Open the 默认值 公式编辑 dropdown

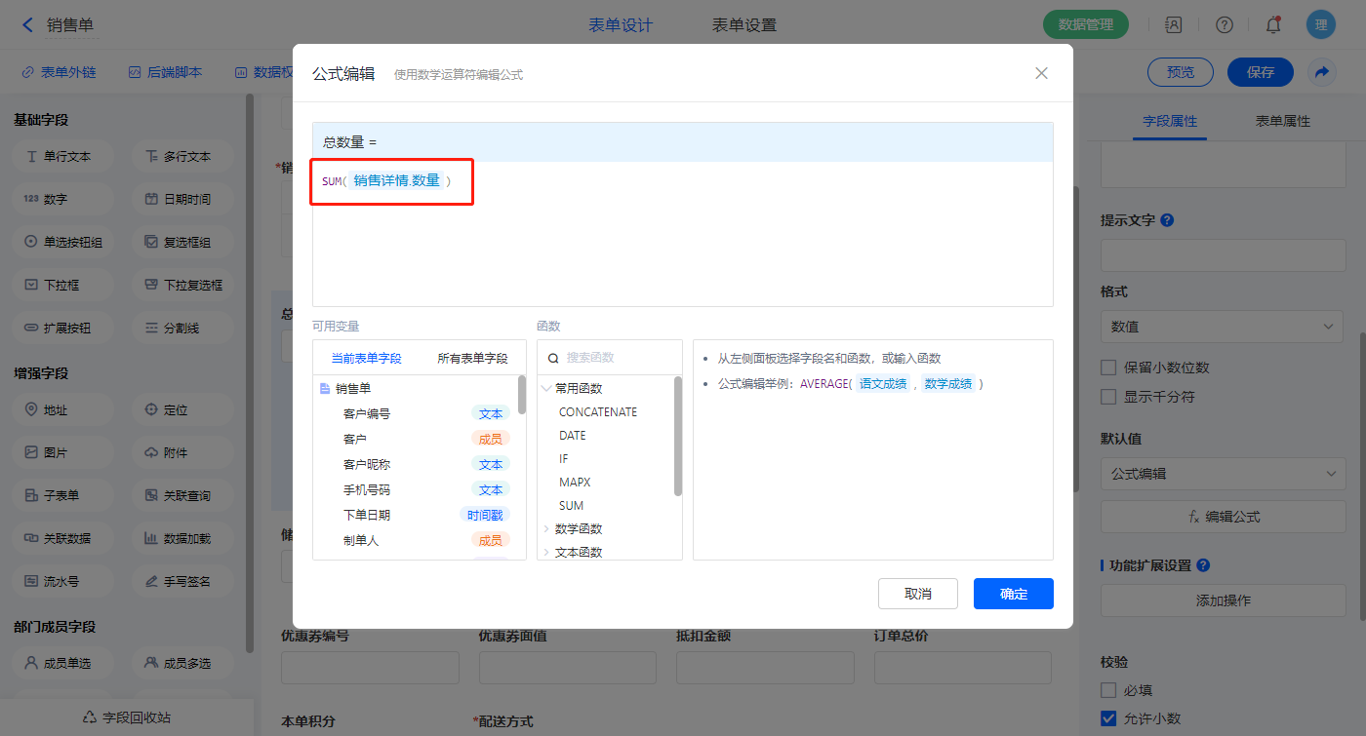(1222, 474)
